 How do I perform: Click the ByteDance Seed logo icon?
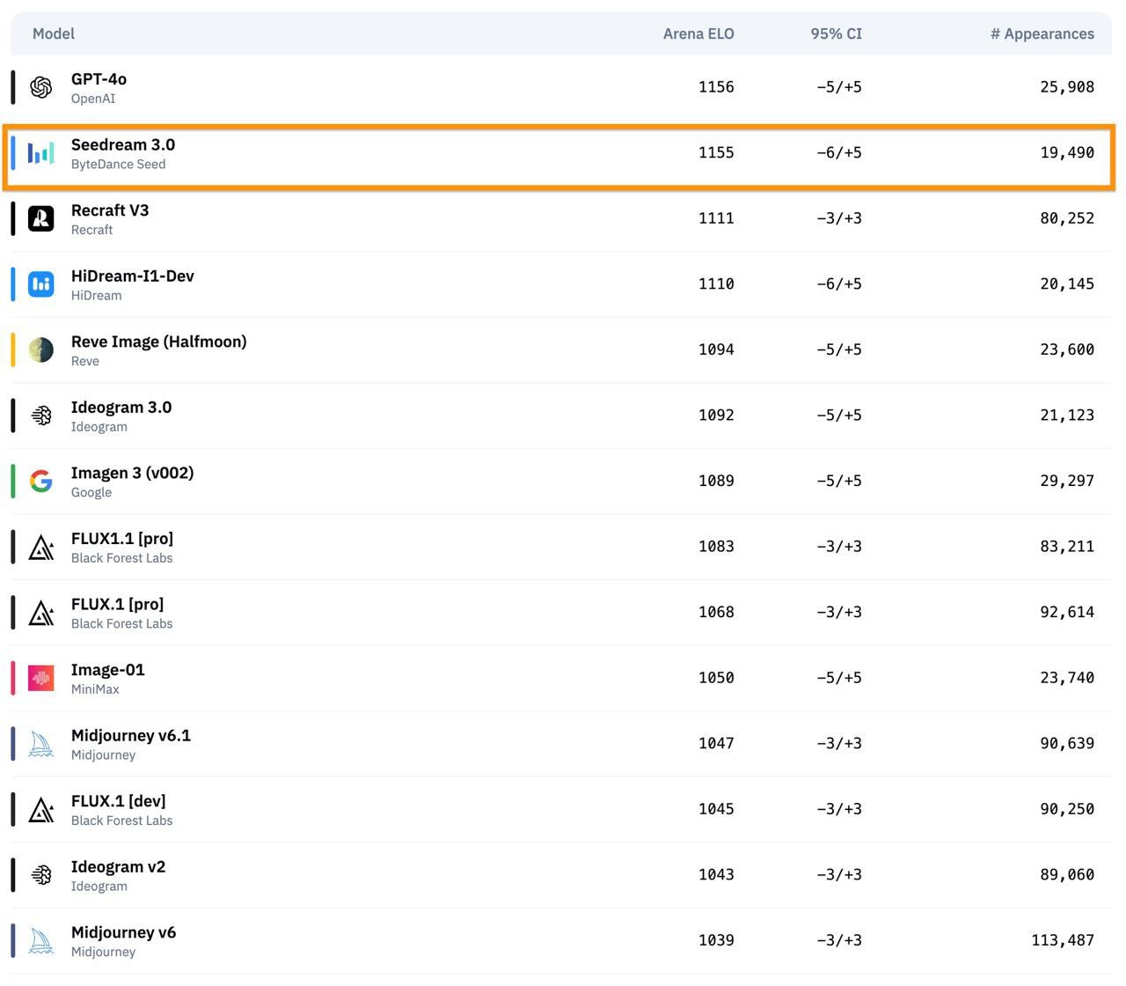[x=41, y=153]
